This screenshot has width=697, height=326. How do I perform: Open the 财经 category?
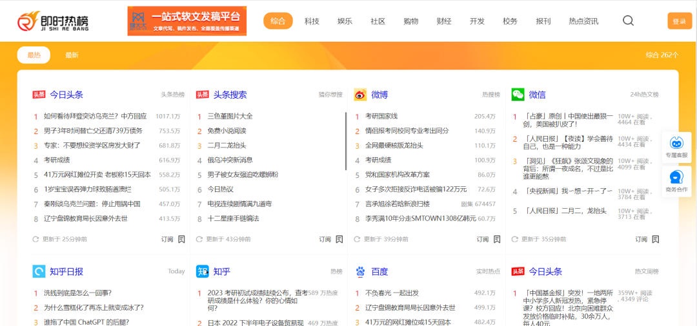[444, 21]
